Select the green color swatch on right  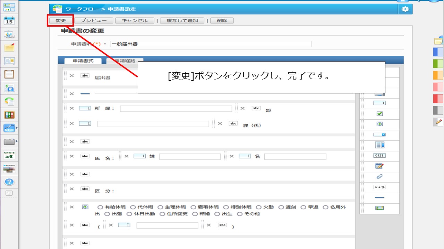click(x=438, y=64)
